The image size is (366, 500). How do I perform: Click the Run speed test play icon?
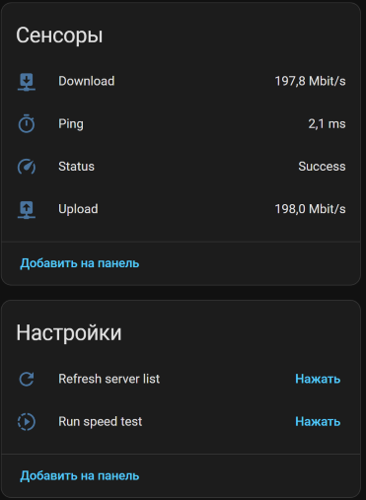(x=27, y=422)
